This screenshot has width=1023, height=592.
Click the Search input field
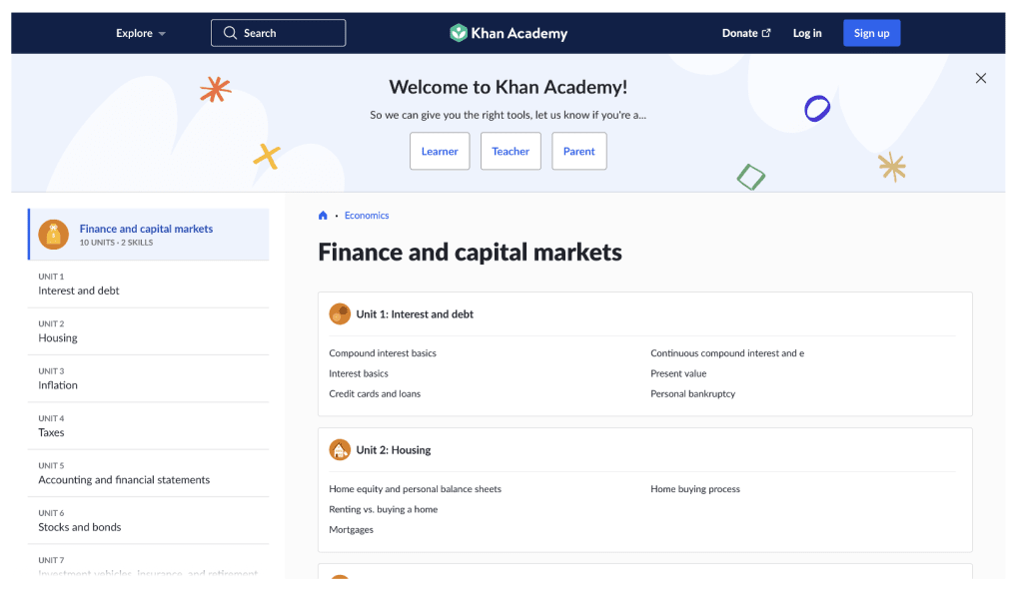[278, 33]
